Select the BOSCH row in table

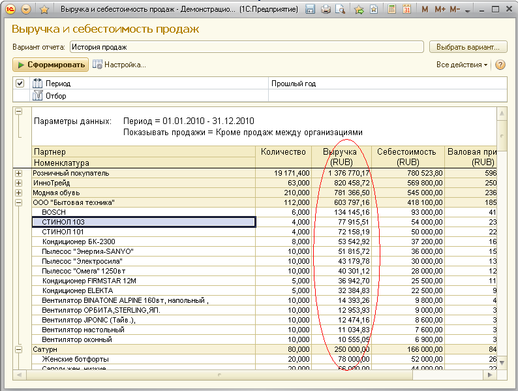[x=53, y=212]
